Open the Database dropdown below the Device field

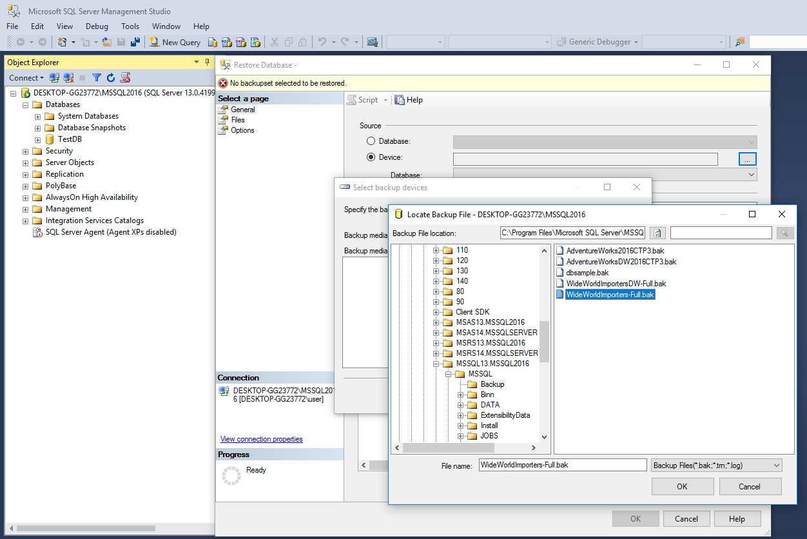point(605,174)
